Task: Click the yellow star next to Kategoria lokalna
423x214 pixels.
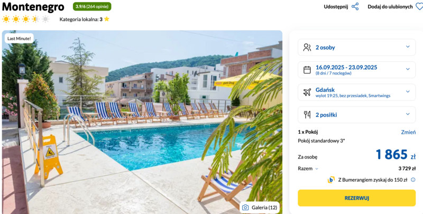Action: click(107, 19)
